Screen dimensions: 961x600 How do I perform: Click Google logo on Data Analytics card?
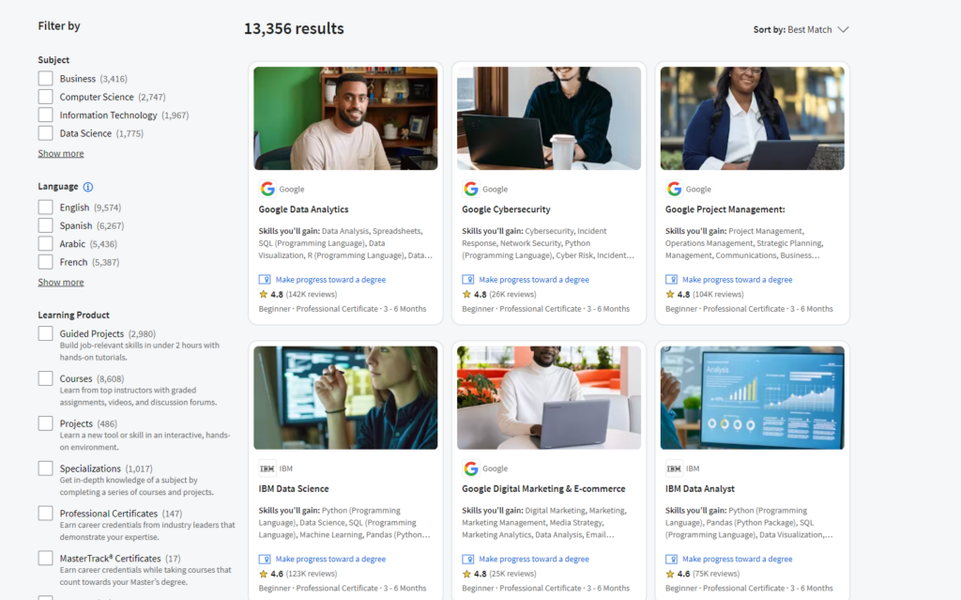267,189
